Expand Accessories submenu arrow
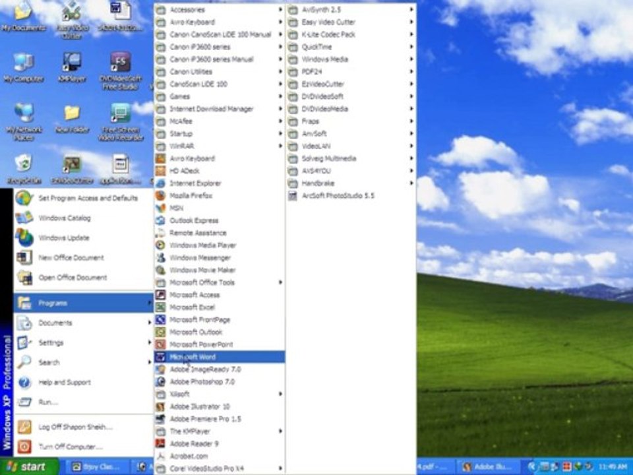This screenshot has width=633, height=475. pos(280,9)
